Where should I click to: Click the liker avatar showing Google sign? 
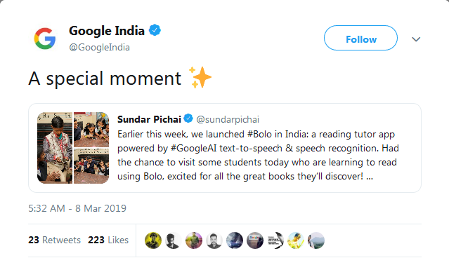pyautogui.click(x=255, y=240)
